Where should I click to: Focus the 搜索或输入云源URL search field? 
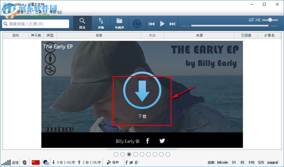[x=36, y=24]
